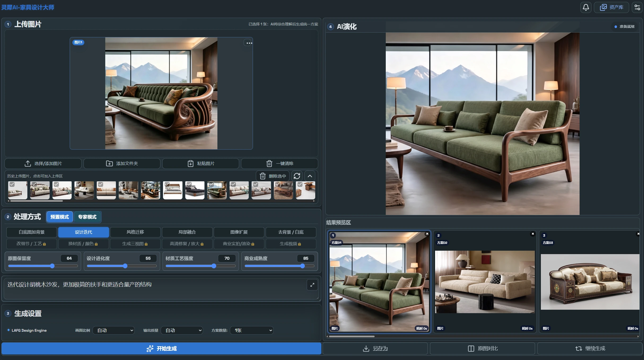Toggle checkbox on white bed thumbnail
Viewport: 644px width, 360px height.
[x=167, y=184]
